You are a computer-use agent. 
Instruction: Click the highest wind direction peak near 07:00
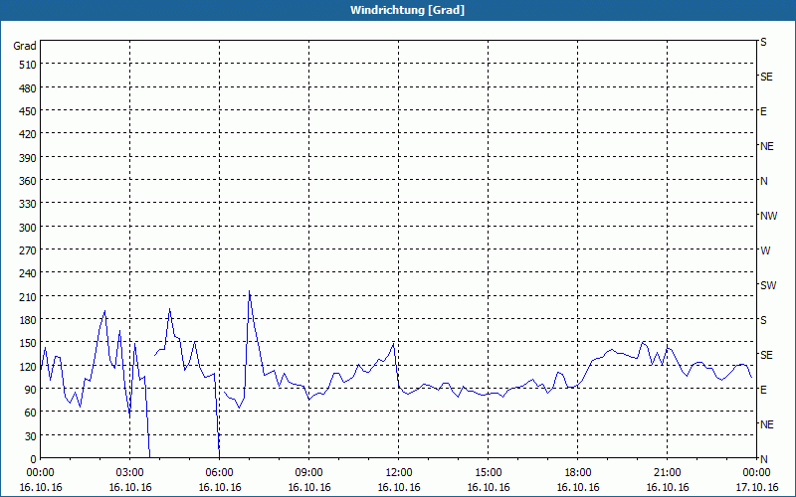pyautogui.click(x=250, y=291)
